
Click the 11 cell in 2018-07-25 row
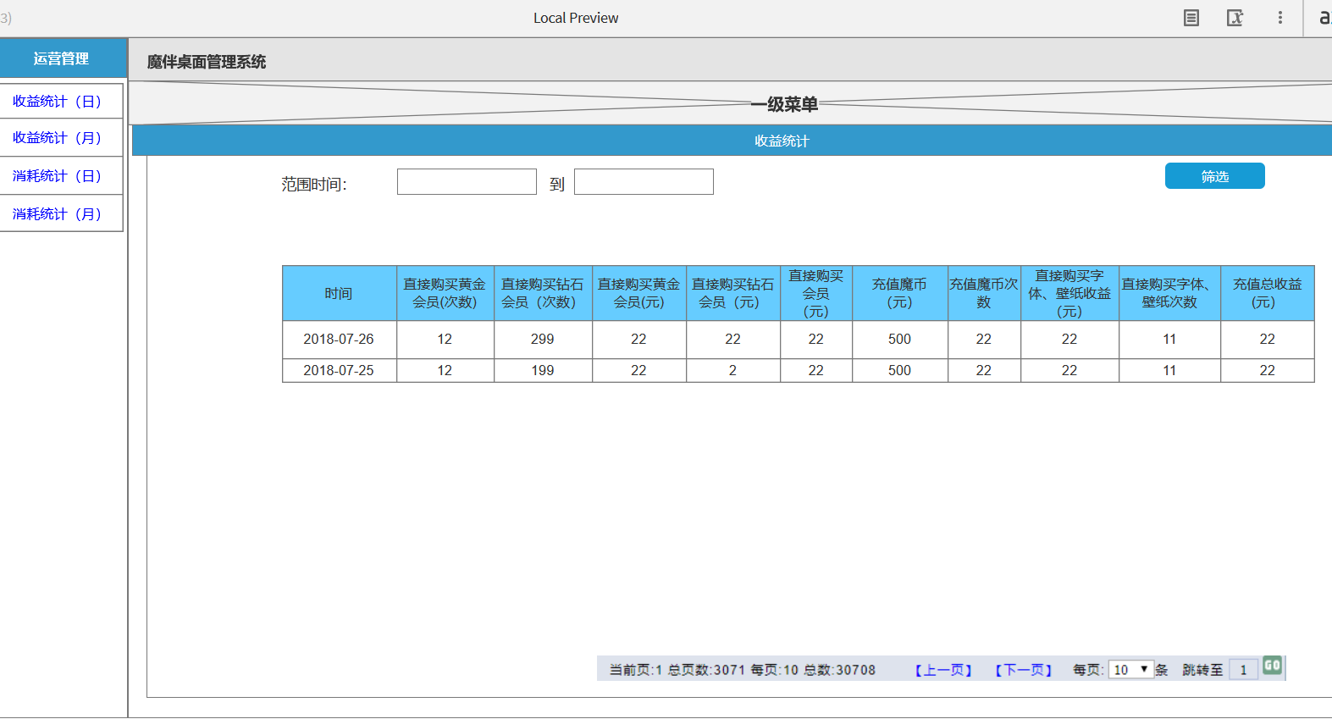pos(1169,370)
